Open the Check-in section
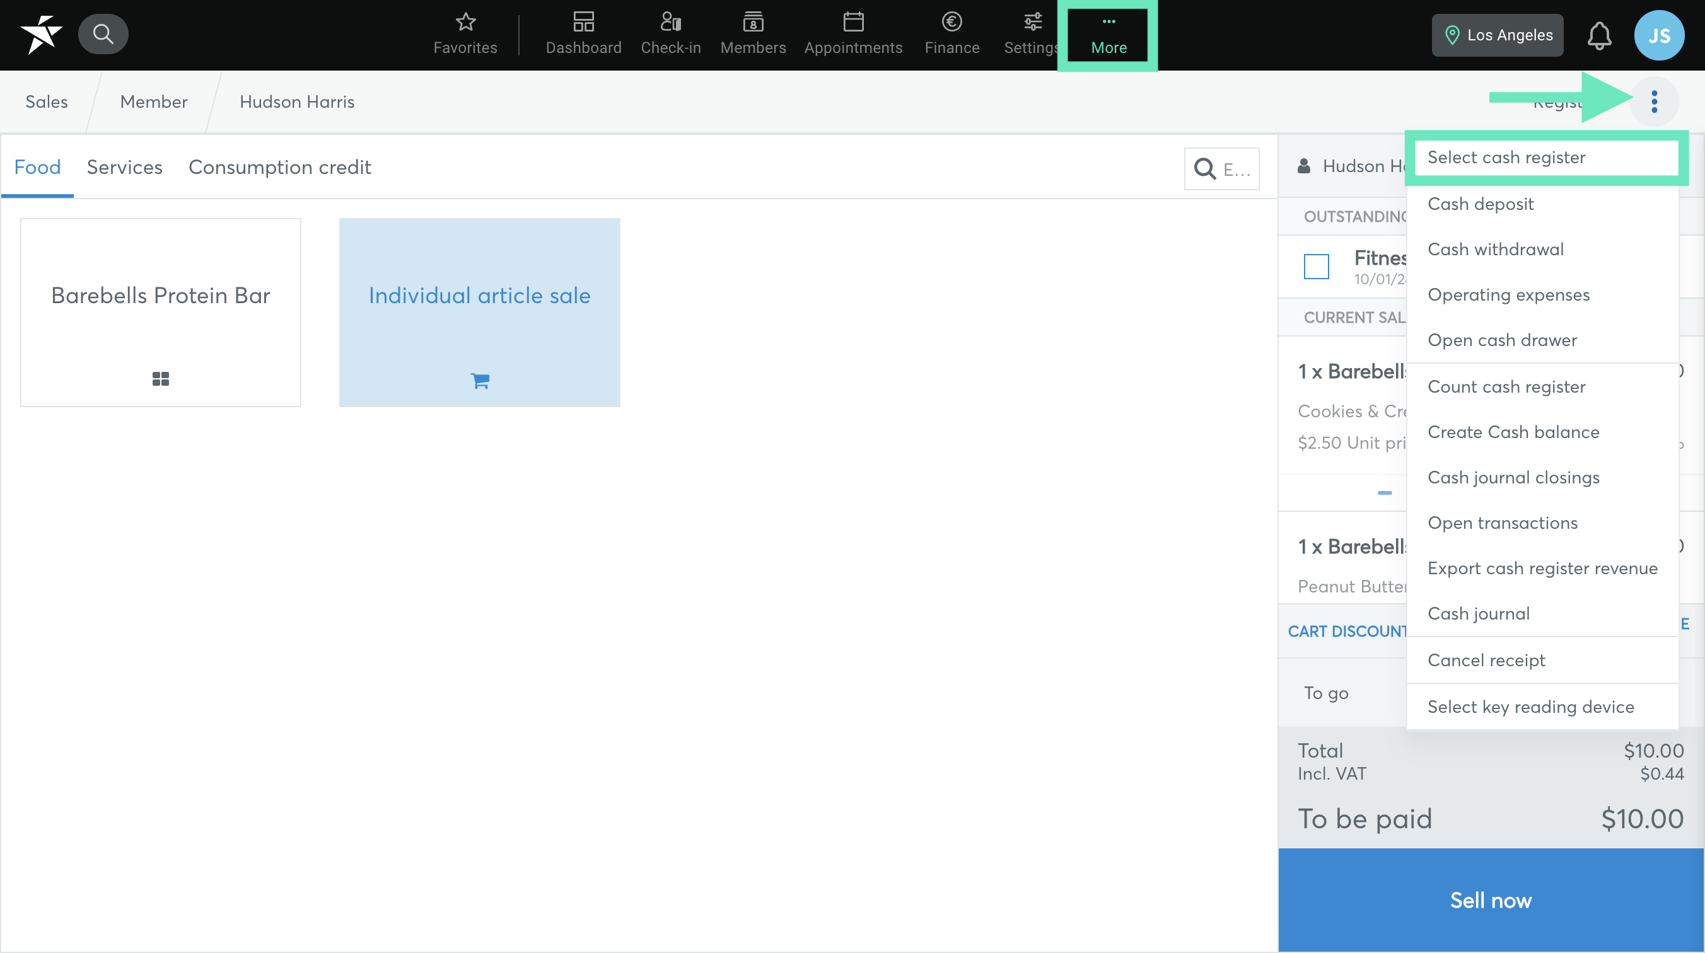Screen dimensions: 1705x953 [670, 35]
